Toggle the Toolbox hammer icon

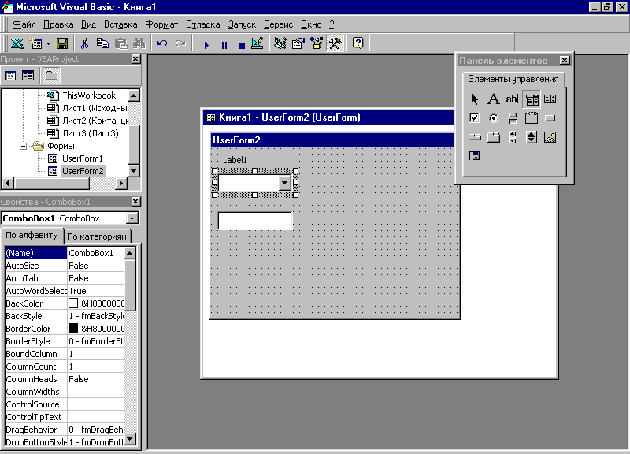click(x=335, y=43)
